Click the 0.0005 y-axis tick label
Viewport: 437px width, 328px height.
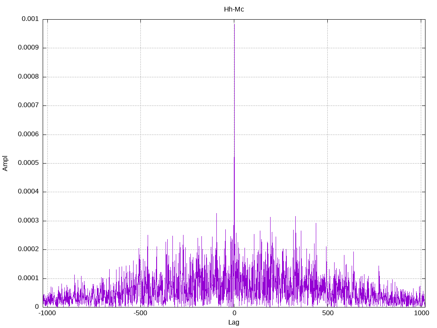click(28, 163)
